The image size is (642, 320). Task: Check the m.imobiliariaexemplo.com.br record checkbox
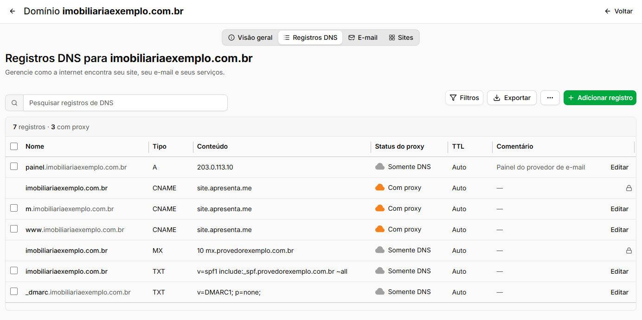[x=14, y=208]
